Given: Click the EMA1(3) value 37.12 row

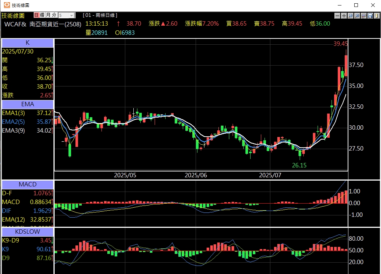Looking at the screenshot, I should pyautogui.click(x=27, y=113).
